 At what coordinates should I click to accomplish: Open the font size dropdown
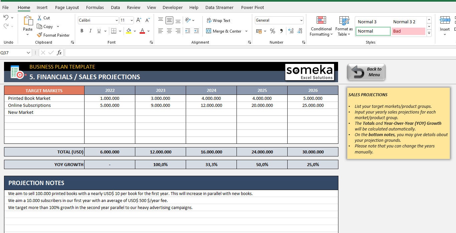pyautogui.click(x=131, y=20)
